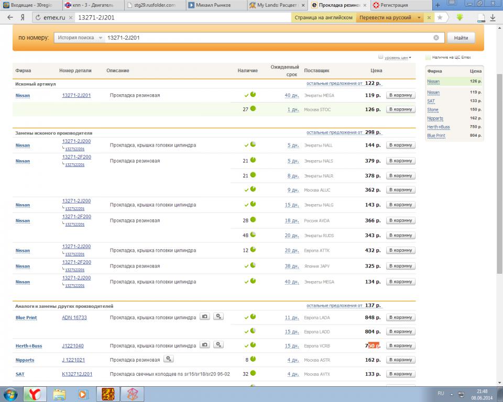Add 126 р. Москва STOC offer to cart

tap(401, 109)
